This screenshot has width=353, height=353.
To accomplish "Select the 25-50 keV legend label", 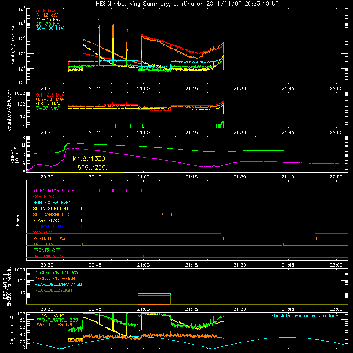I will point(49,24).
